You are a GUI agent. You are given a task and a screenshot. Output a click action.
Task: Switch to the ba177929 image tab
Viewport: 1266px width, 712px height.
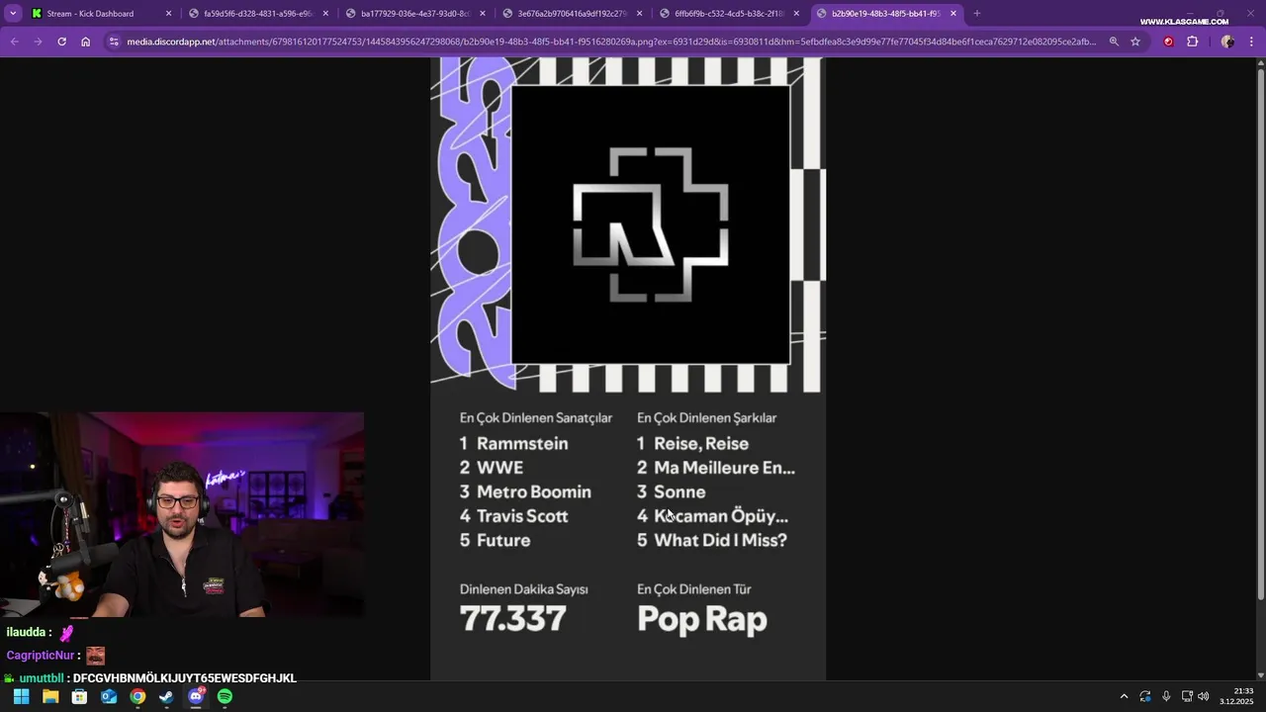tap(414, 14)
